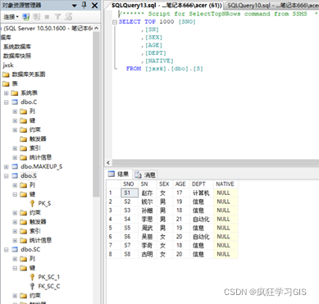Click the dbo.SC table icon

pos(15,250)
